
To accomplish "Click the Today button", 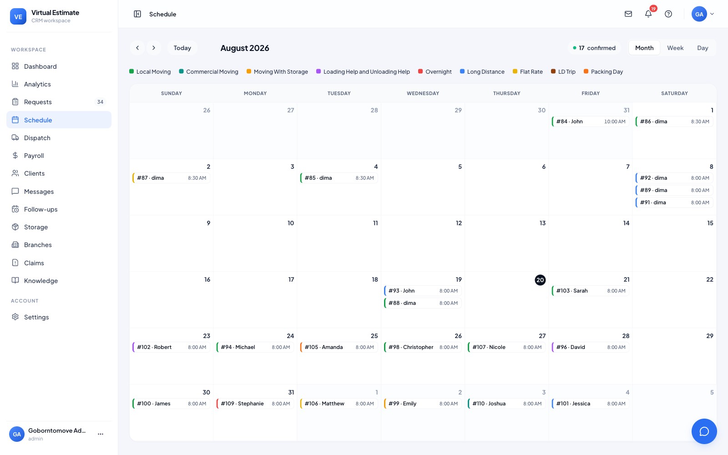I will tap(182, 48).
